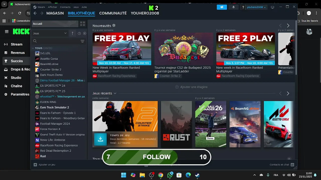The image size is (321, 180).
Task: Open advanced filter options icon
Action: pyautogui.click(x=82, y=41)
